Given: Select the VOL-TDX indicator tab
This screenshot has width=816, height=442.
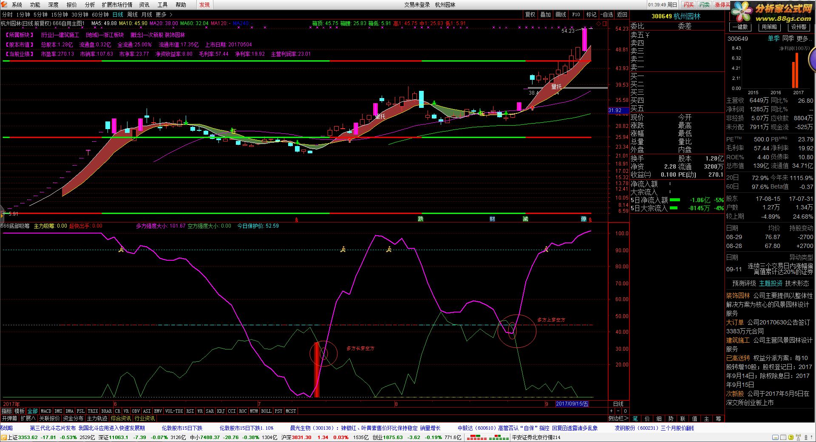Looking at the screenshot, I should click(174, 411).
